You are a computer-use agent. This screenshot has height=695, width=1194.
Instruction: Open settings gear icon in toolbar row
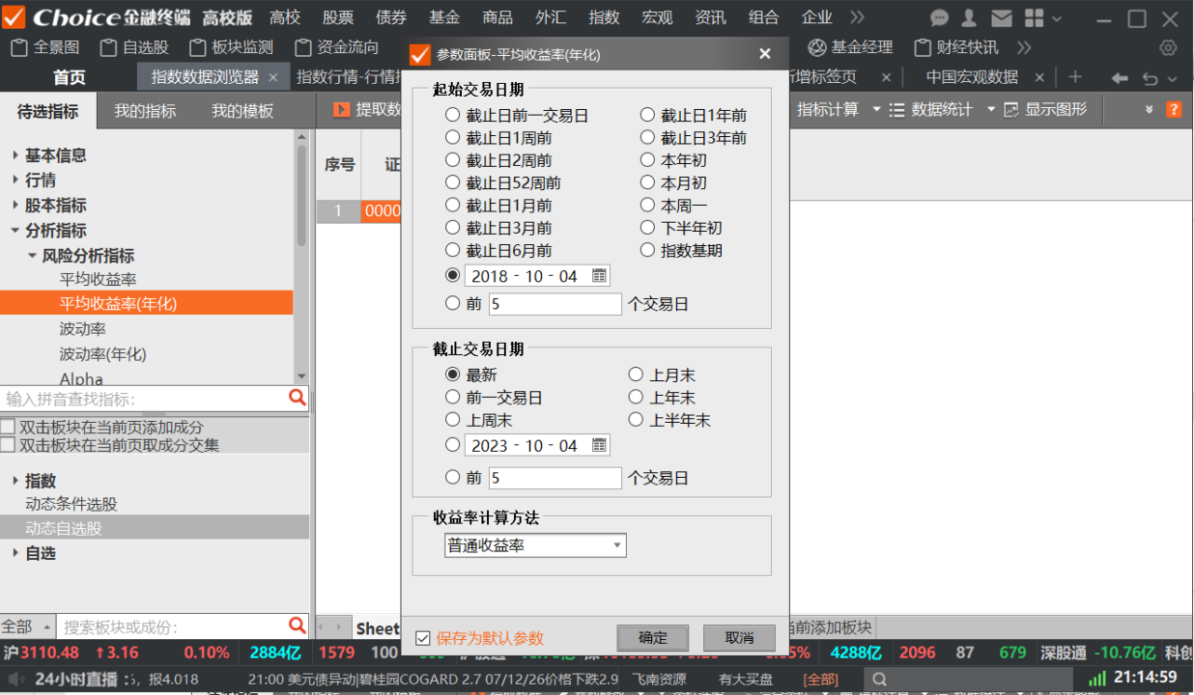click(x=1168, y=47)
